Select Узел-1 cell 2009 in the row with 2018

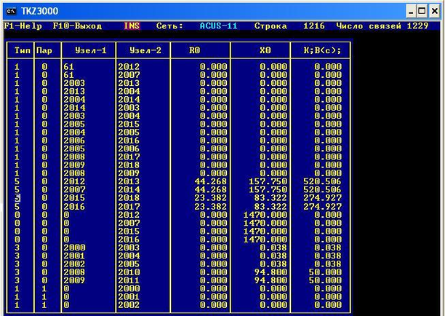[x=74, y=165]
